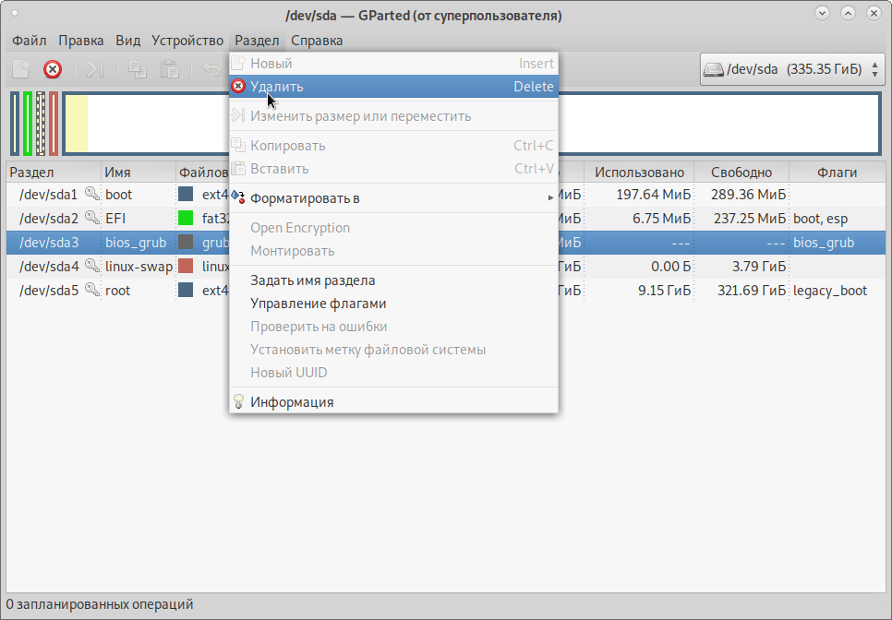Expand the Форматировать в submenu arrow
The height and width of the screenshot is (620, 892).
(x=550, y=197)
